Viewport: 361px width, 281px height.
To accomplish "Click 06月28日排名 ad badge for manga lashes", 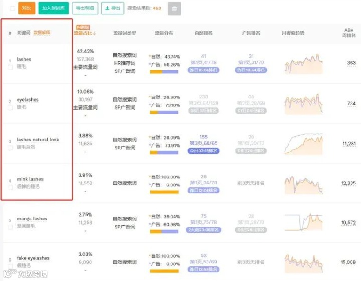I will (251, 230).
